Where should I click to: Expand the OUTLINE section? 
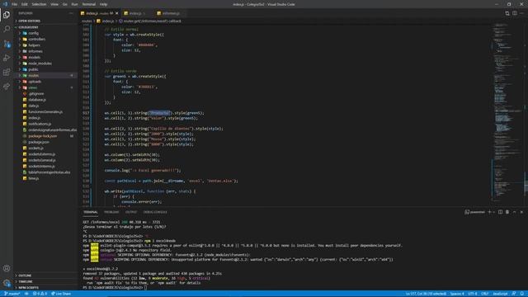45,276
